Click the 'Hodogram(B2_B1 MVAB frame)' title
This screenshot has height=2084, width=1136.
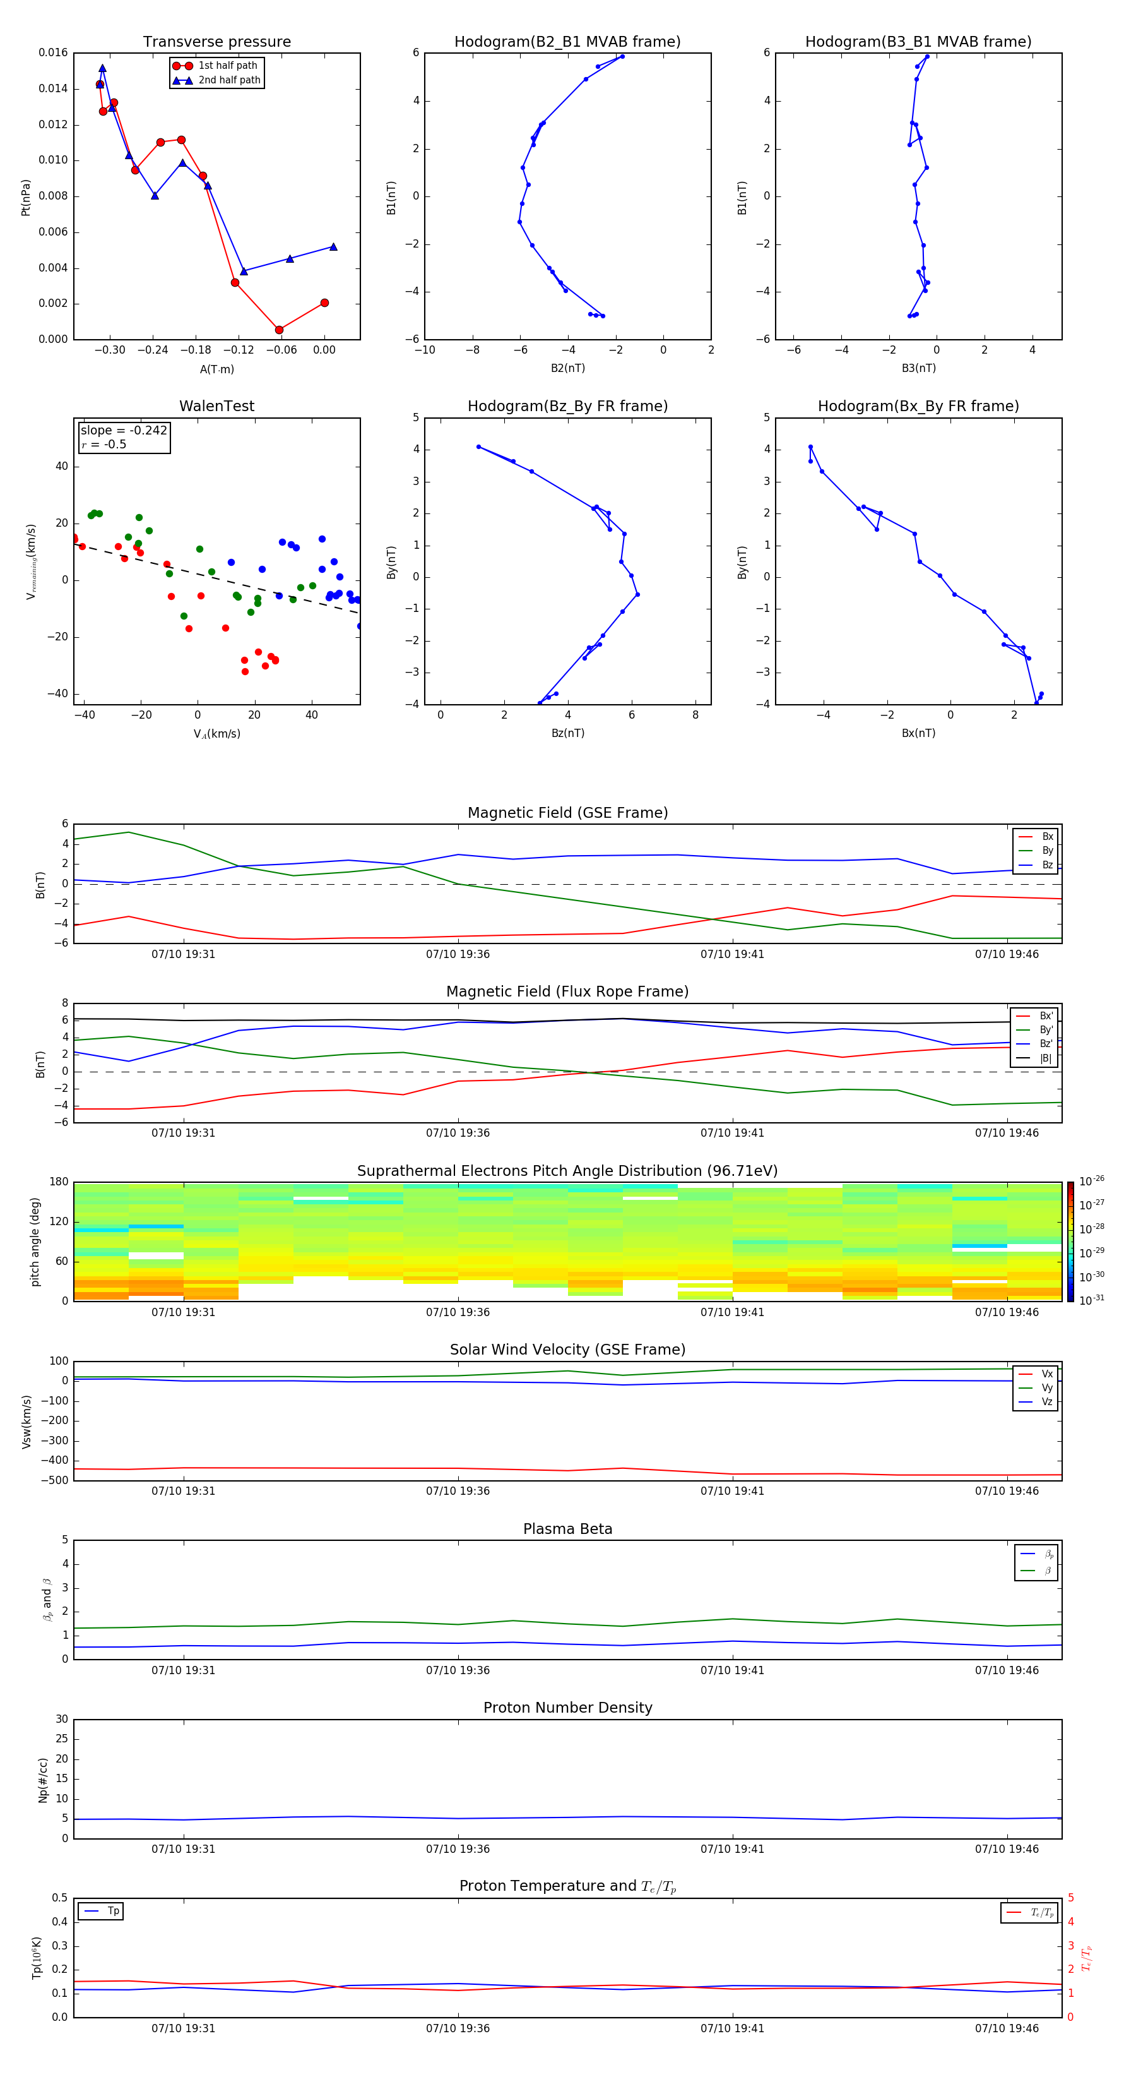pos(567,42)
